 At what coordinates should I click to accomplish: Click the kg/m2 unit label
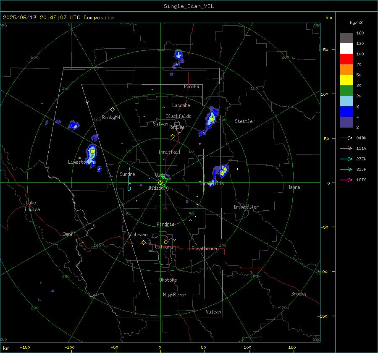coord(356,23)
